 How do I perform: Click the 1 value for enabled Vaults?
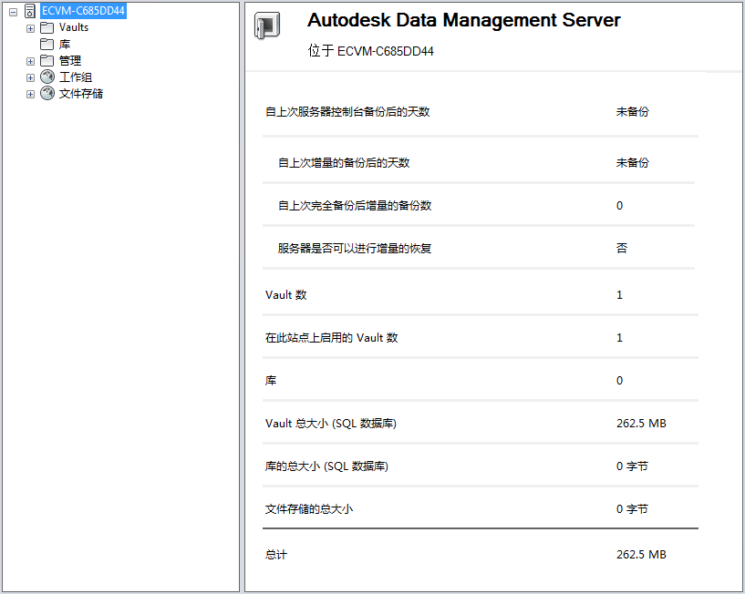(x=619, y=338)
